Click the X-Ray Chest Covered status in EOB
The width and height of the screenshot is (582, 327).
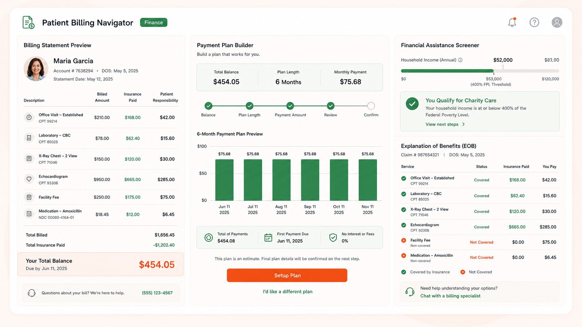pos(481,211)
